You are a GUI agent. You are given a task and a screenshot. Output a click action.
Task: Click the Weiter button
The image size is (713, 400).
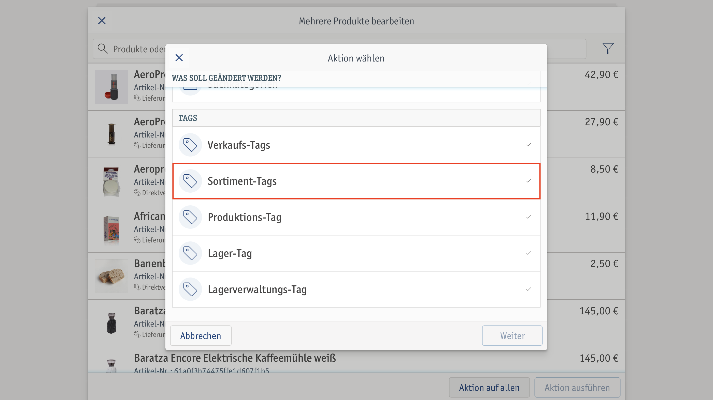click(x=512, y=336)
